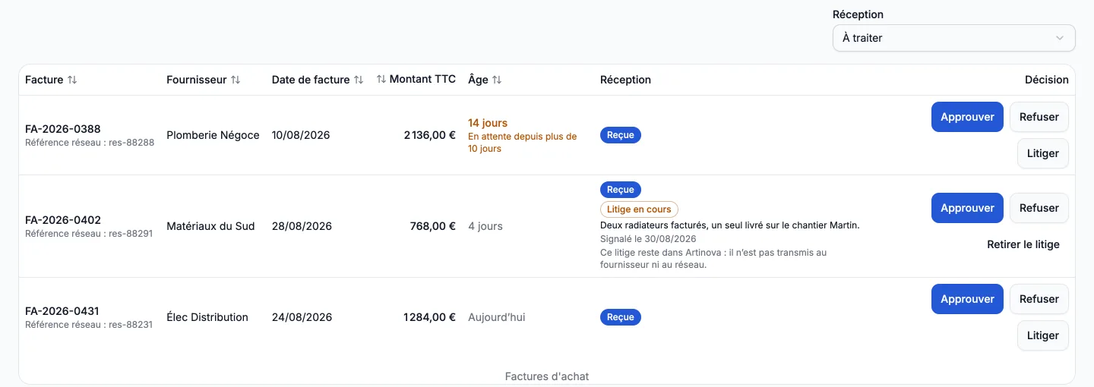Click the Factures d'achat caption
This screenshot has width=1094, height=387.
pos(547,376)
